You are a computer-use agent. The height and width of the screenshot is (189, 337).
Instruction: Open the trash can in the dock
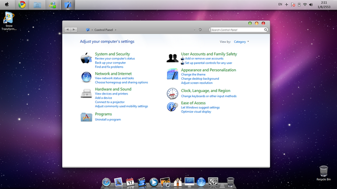(x=230, y=182)
